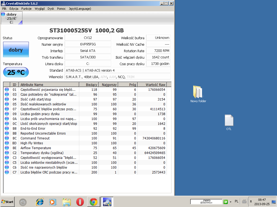Launch Internet Explorer from taskbar
The width and height of the screenshot is (277, 207).
[40, 202]
